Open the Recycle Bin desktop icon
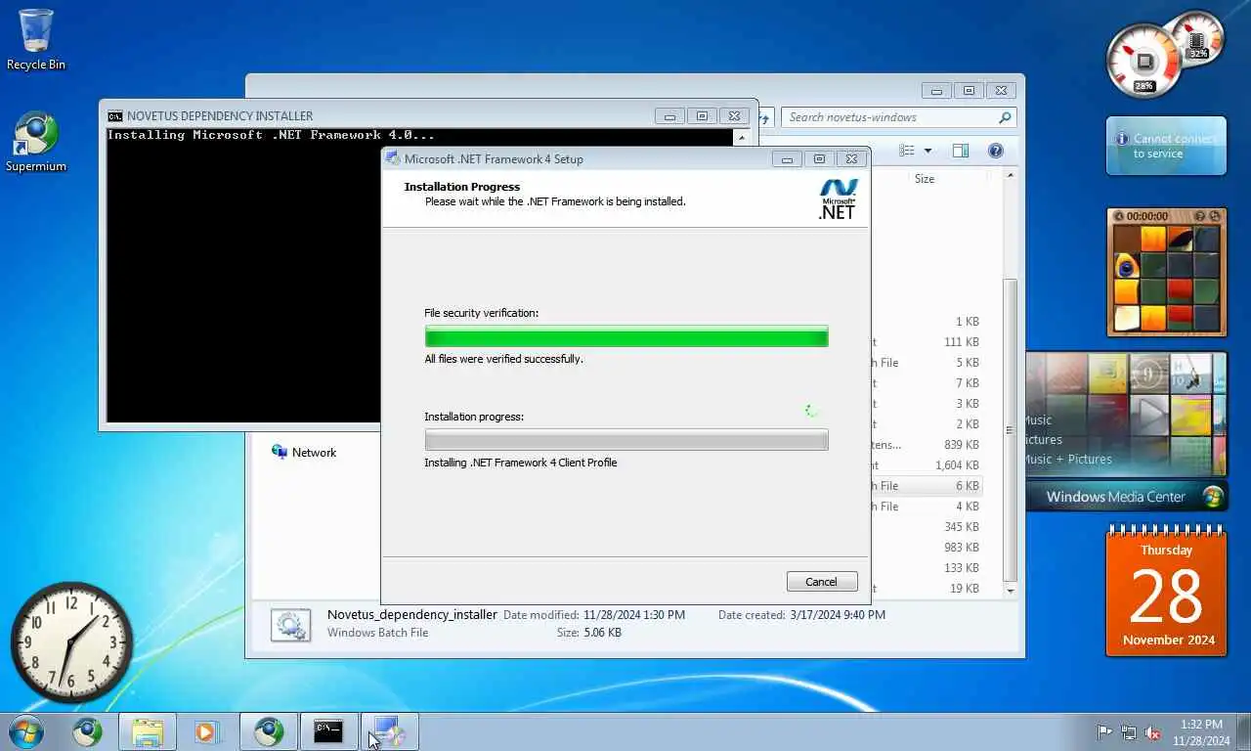 pos(36,39)
